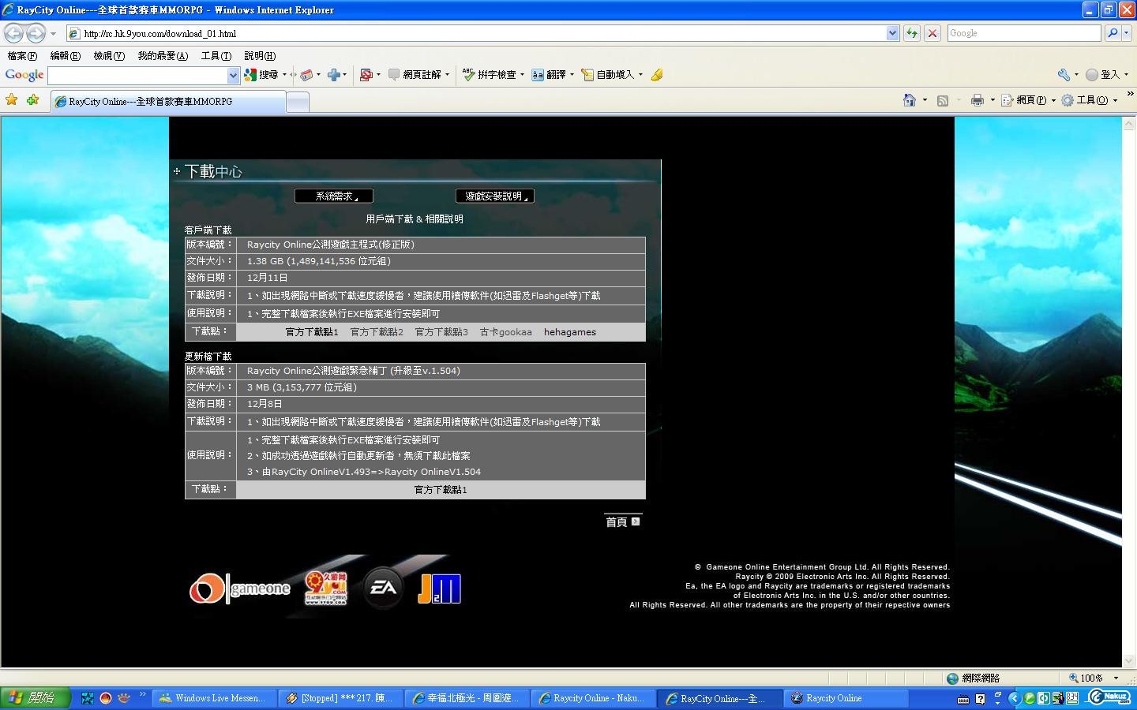Viewport: 1137px width, 710px height.
Task: Click the browser Forward arrow button
Action: 36,33
